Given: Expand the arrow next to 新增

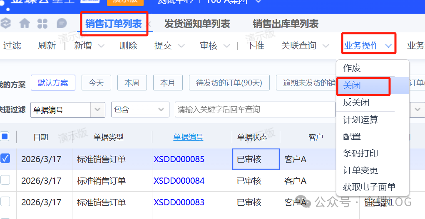Looking at the screenshot, I should coord(101,46).
